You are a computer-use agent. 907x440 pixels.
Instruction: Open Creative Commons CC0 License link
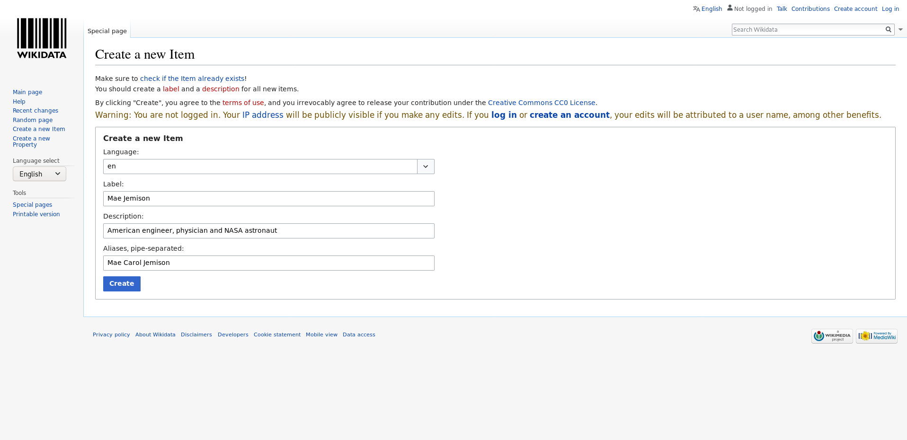(x=542, y=103)
